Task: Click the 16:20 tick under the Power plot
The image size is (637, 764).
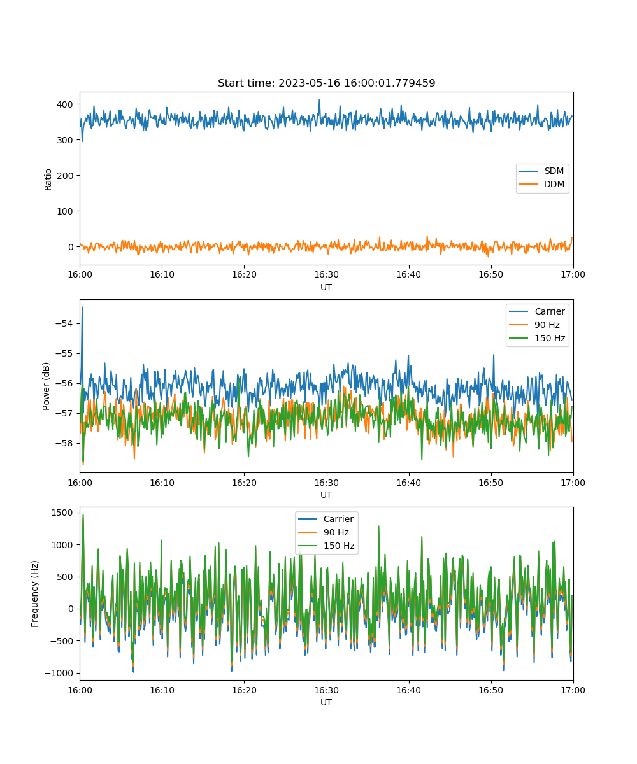Action: point(244,483)
